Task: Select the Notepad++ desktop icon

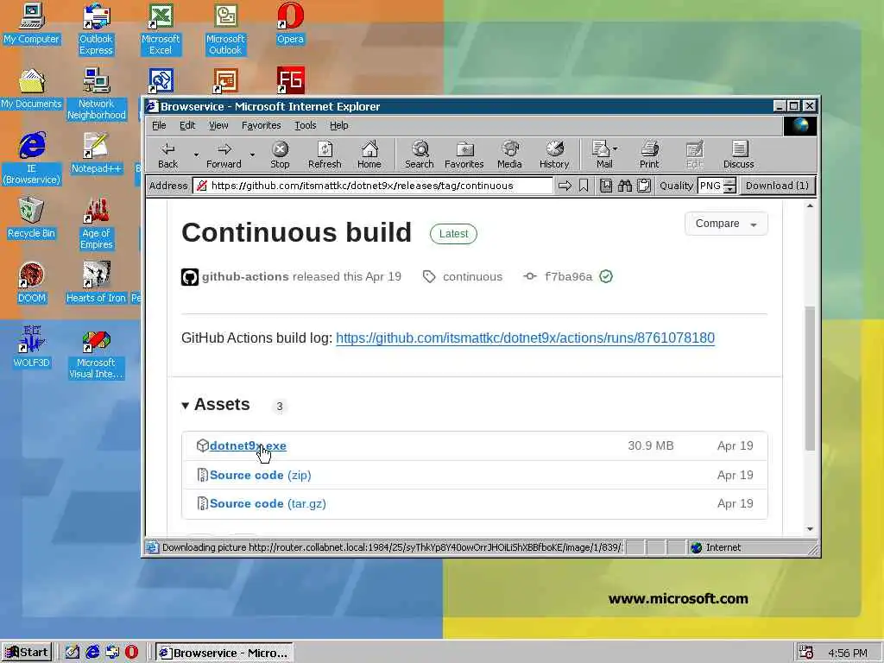Action: click(96, 153)
